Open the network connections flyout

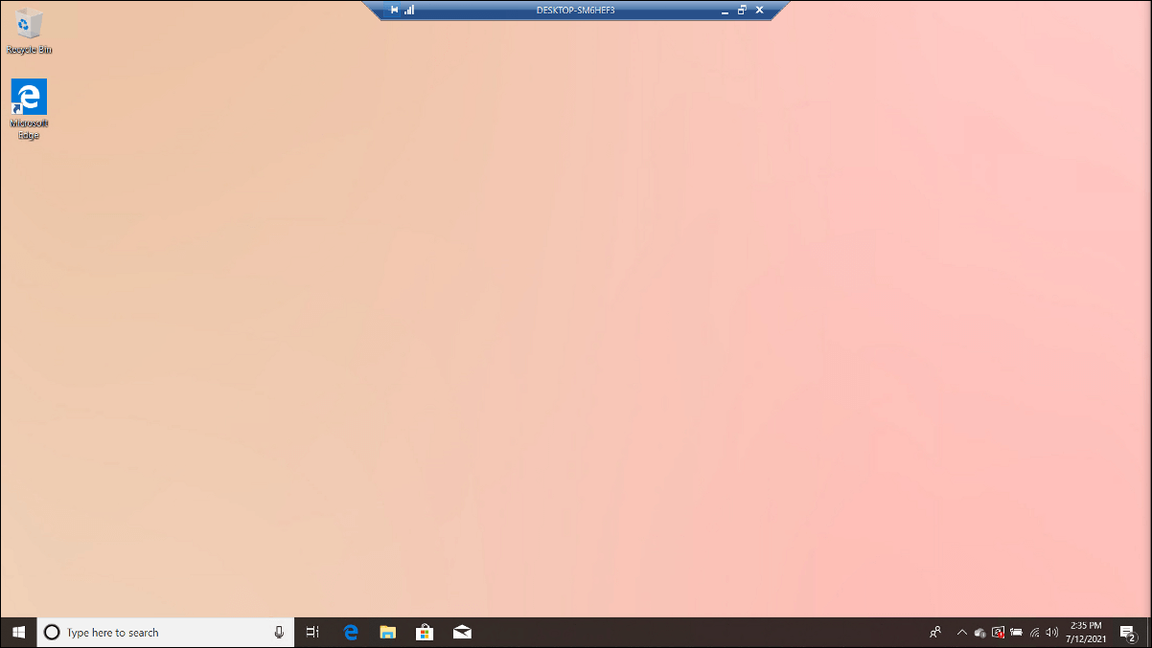[x=1033, y=632]
